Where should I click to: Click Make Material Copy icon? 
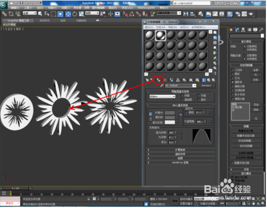pyautogui.click(x=171, y=80)
